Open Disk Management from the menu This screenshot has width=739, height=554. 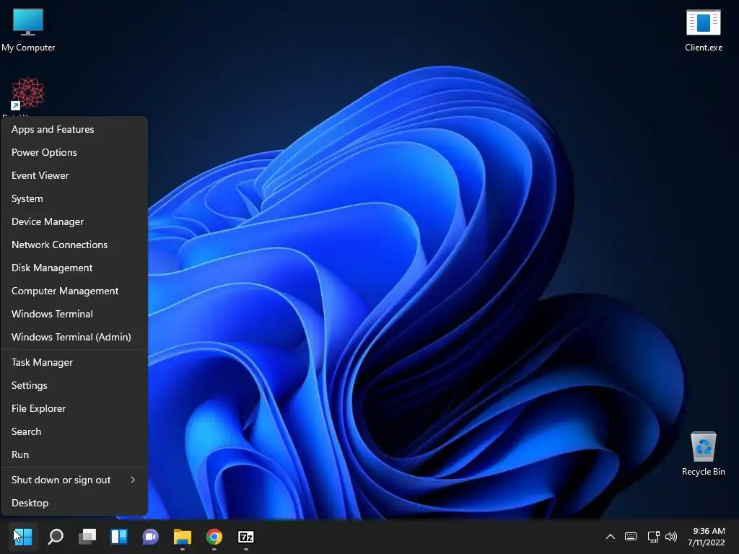point(74,268)
